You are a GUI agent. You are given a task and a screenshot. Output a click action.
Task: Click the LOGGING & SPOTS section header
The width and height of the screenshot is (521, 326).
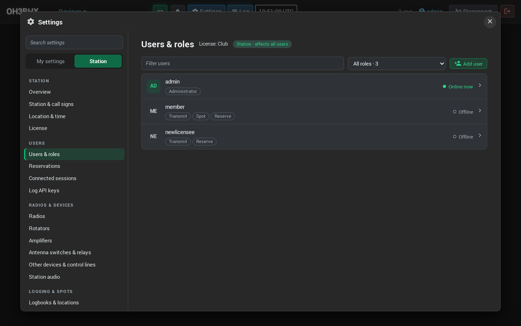click(51, 292)
